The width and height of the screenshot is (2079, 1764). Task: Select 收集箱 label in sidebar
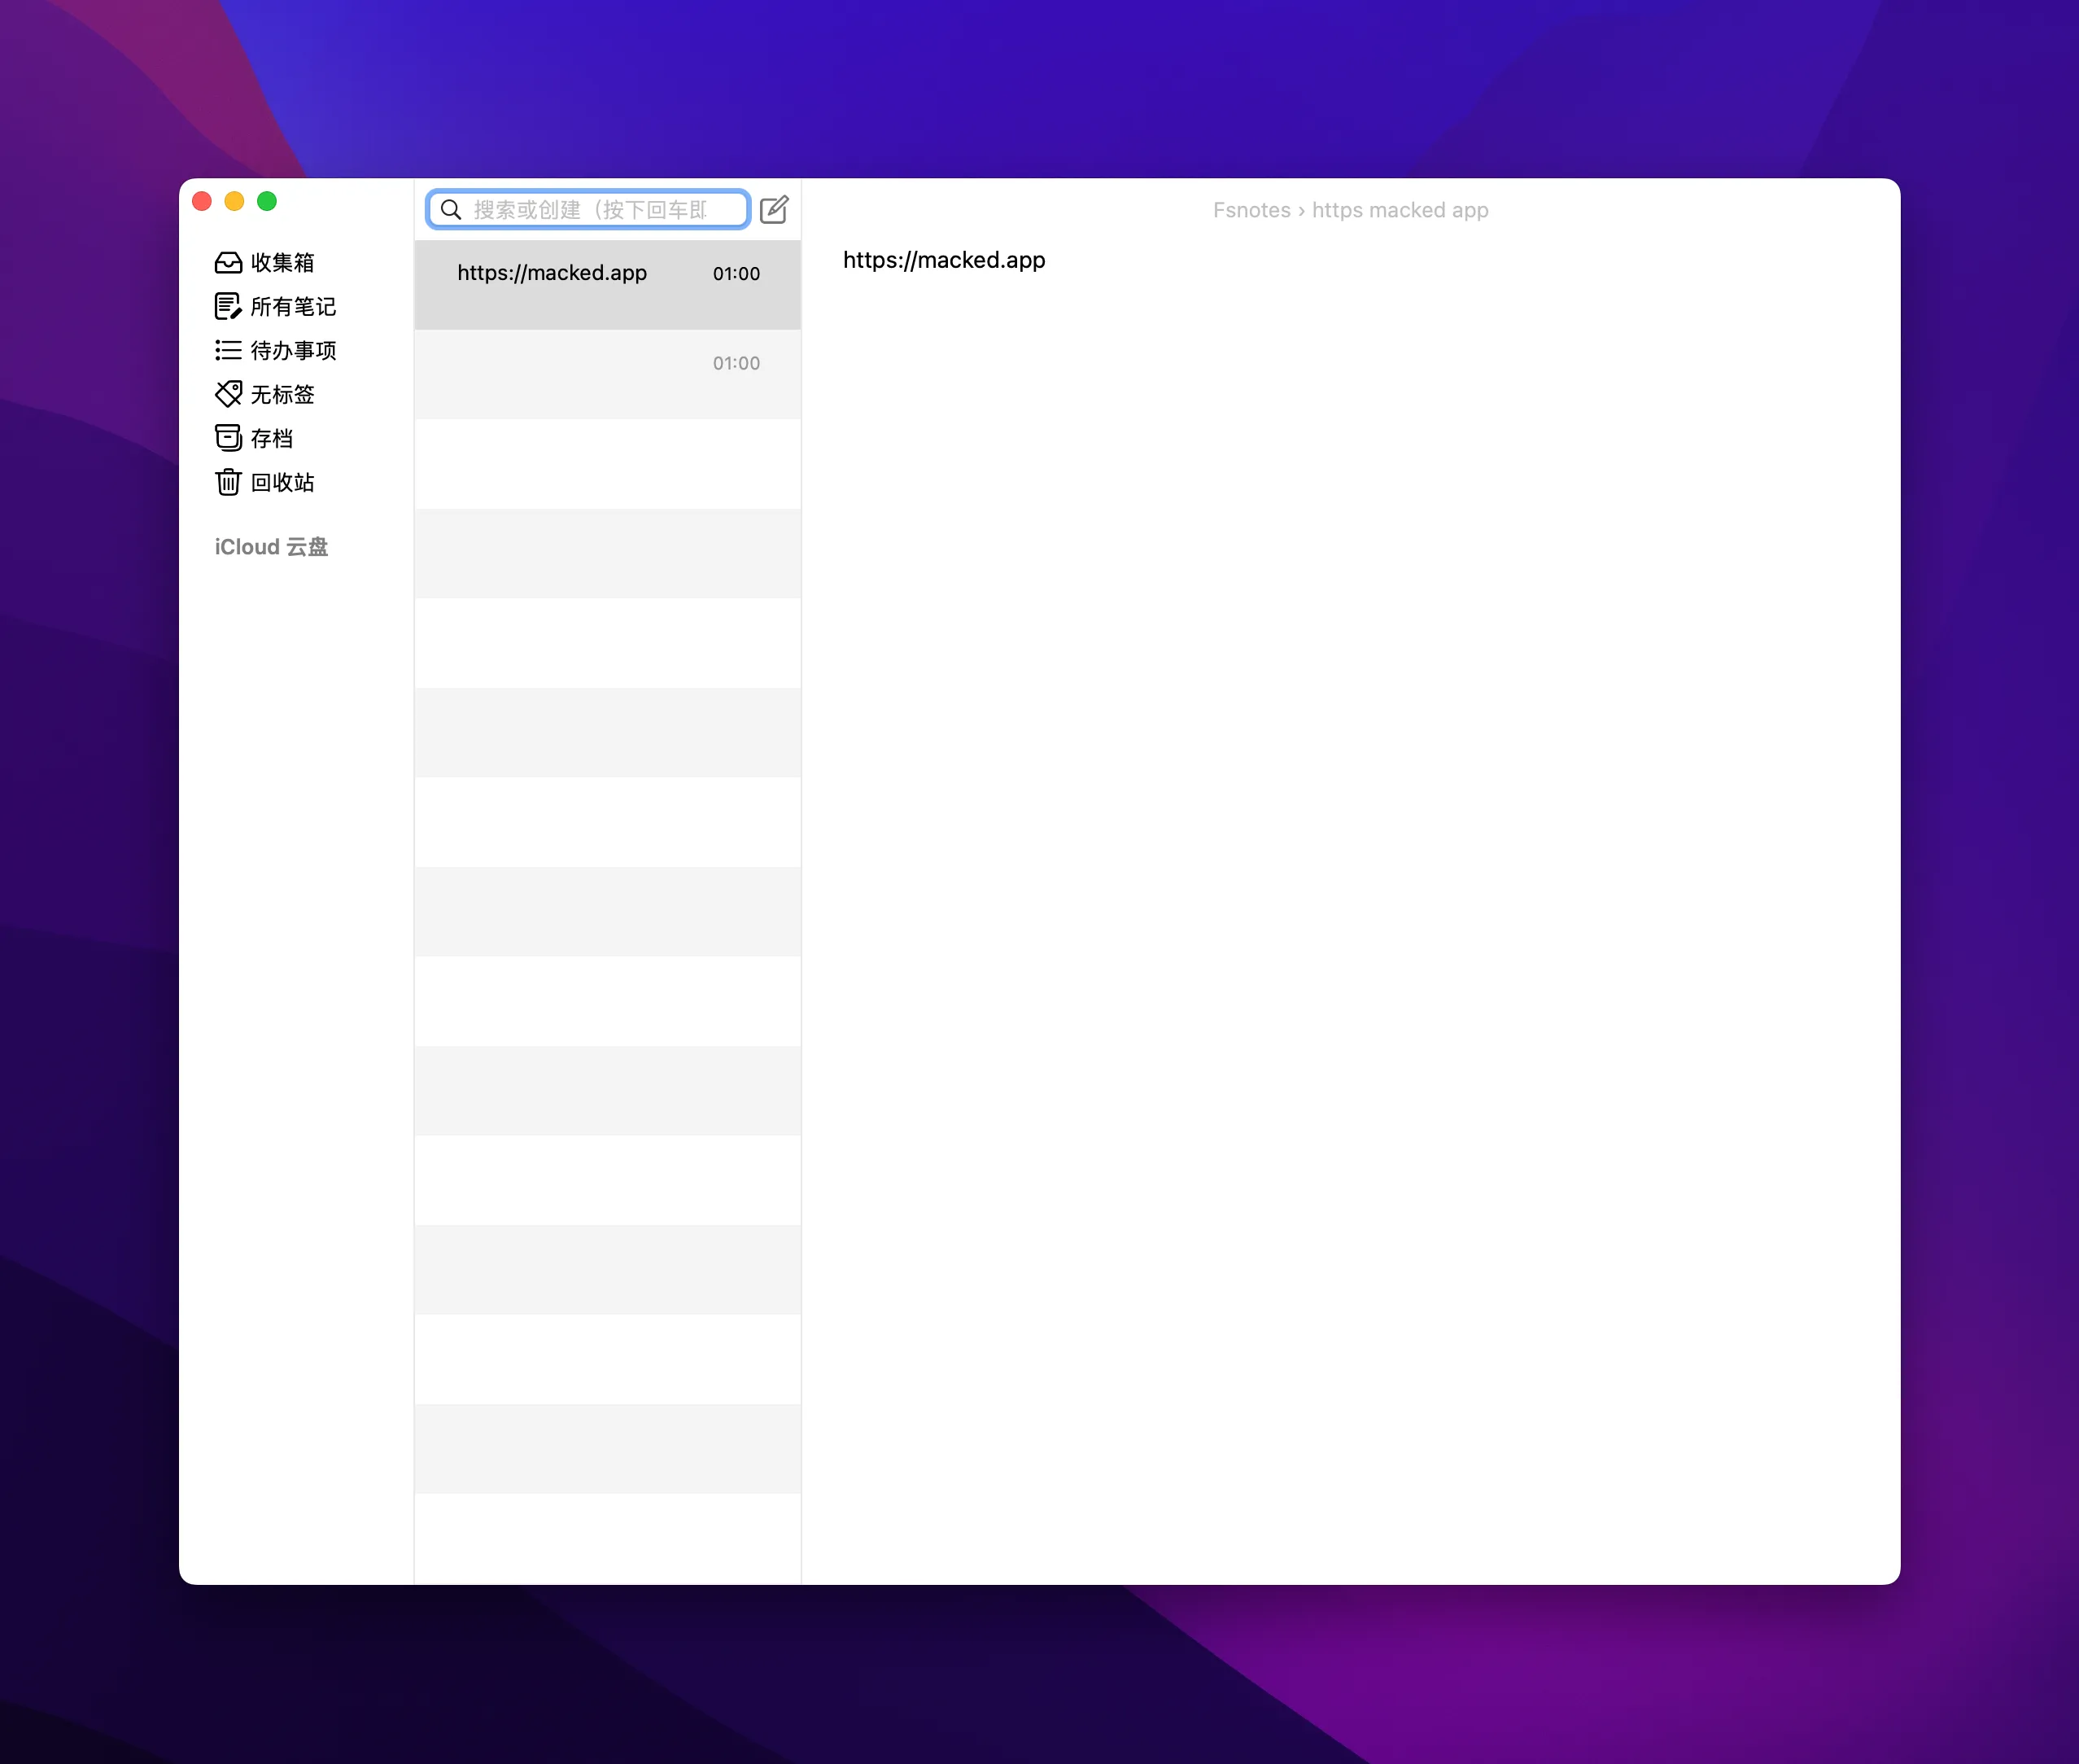click(282, 262)
